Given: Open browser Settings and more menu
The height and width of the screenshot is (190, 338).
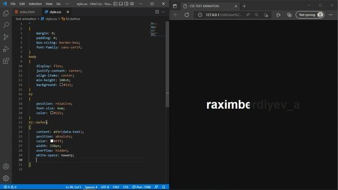Looking at the screenshot, I should click(331, 15).
